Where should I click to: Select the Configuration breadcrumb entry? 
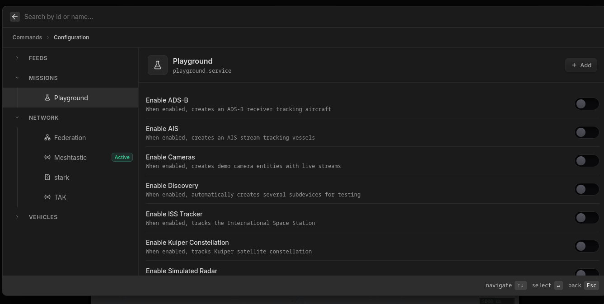point(71,37)
